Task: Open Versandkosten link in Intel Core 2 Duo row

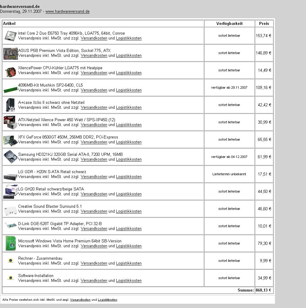Action: [94, 38]
